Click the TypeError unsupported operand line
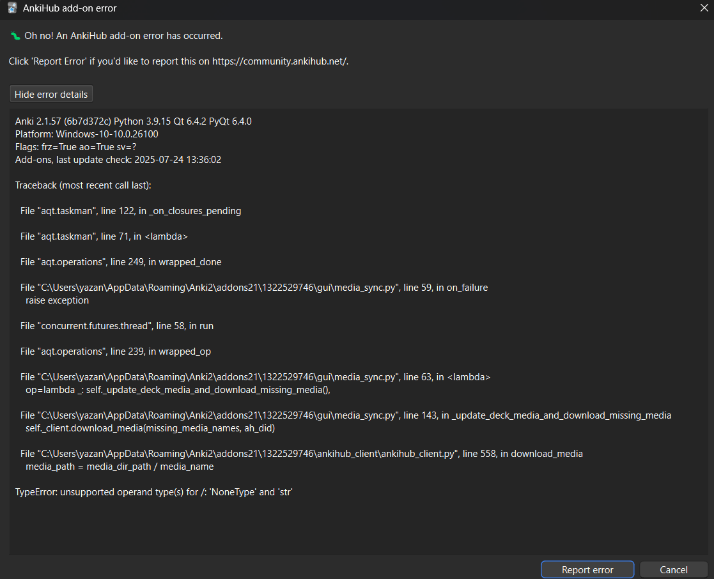714x579 pixels. (153, 492)
